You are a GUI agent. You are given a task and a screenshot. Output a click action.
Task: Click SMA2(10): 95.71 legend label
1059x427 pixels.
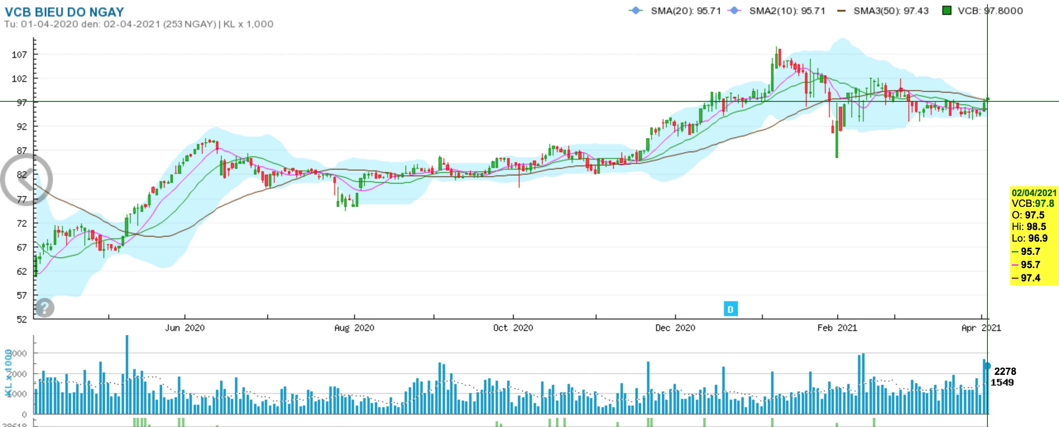pos(787,11)
